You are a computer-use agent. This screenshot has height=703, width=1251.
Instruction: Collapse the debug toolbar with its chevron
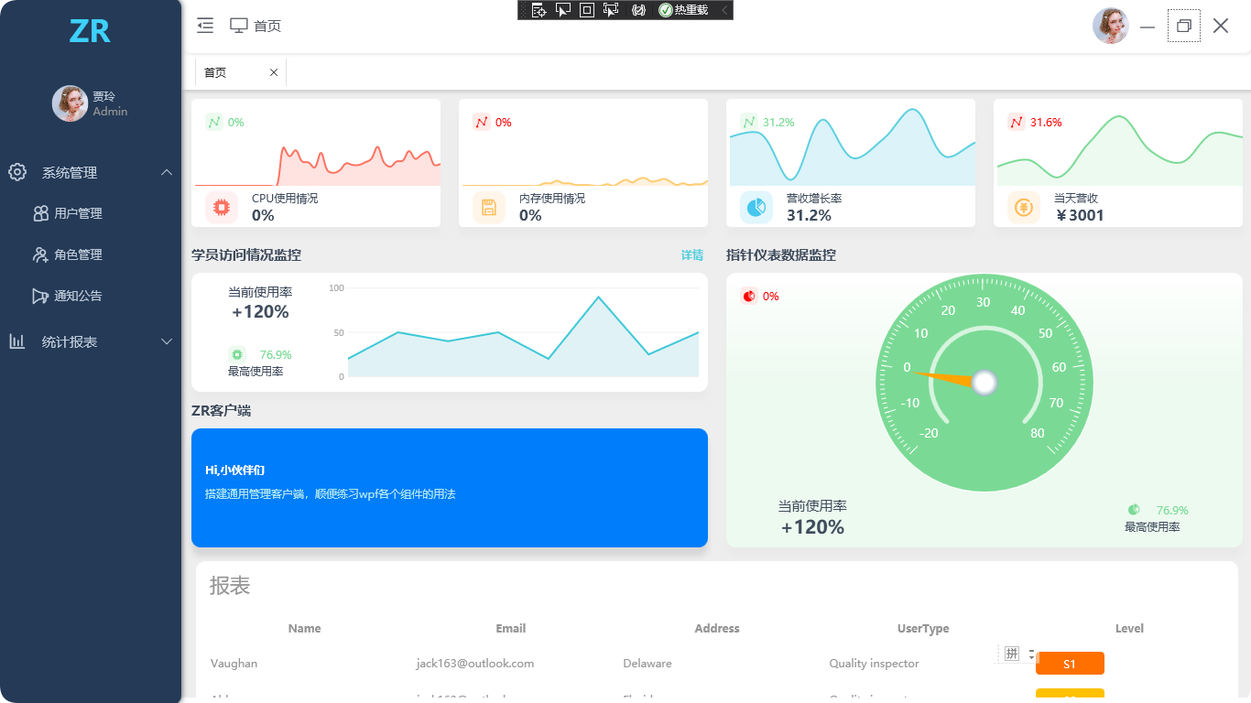724,10
